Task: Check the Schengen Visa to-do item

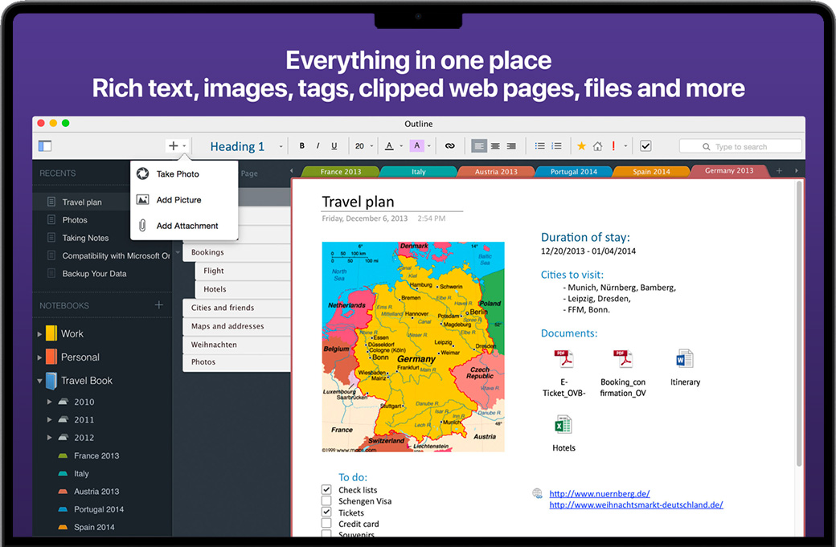Action: point(326,501)
